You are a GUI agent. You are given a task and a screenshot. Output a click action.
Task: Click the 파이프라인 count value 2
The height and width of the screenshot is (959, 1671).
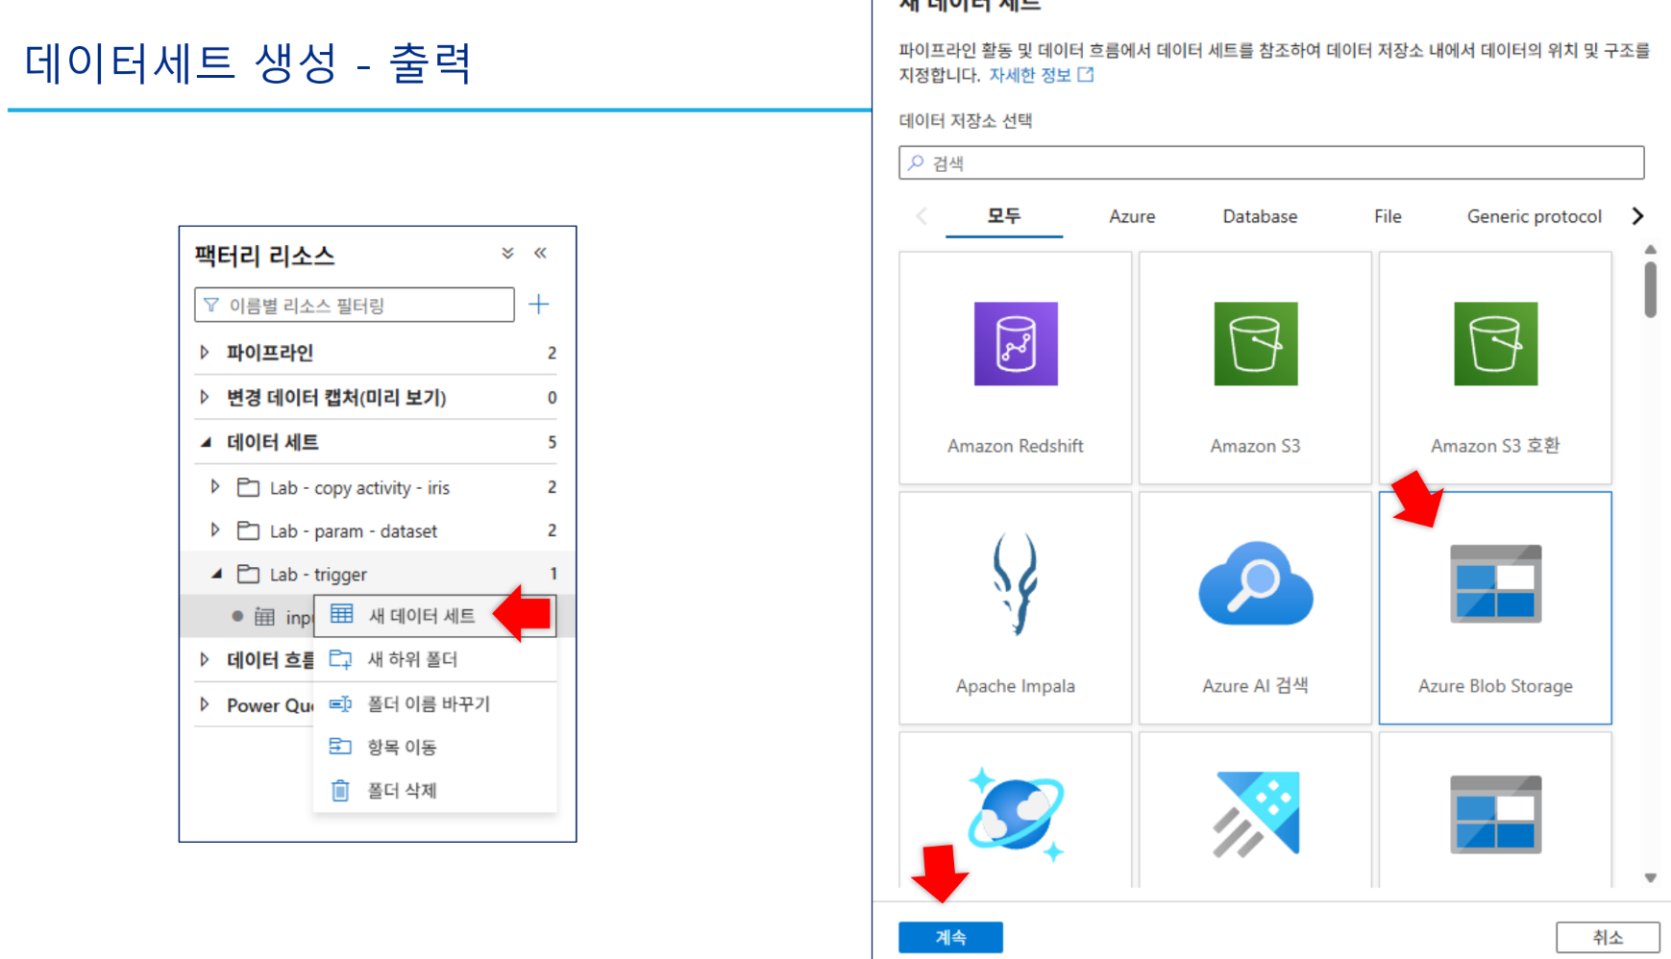click(x=552, y=353)
